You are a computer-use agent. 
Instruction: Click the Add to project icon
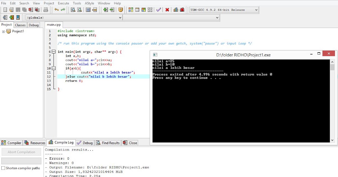tap(106, 10)
